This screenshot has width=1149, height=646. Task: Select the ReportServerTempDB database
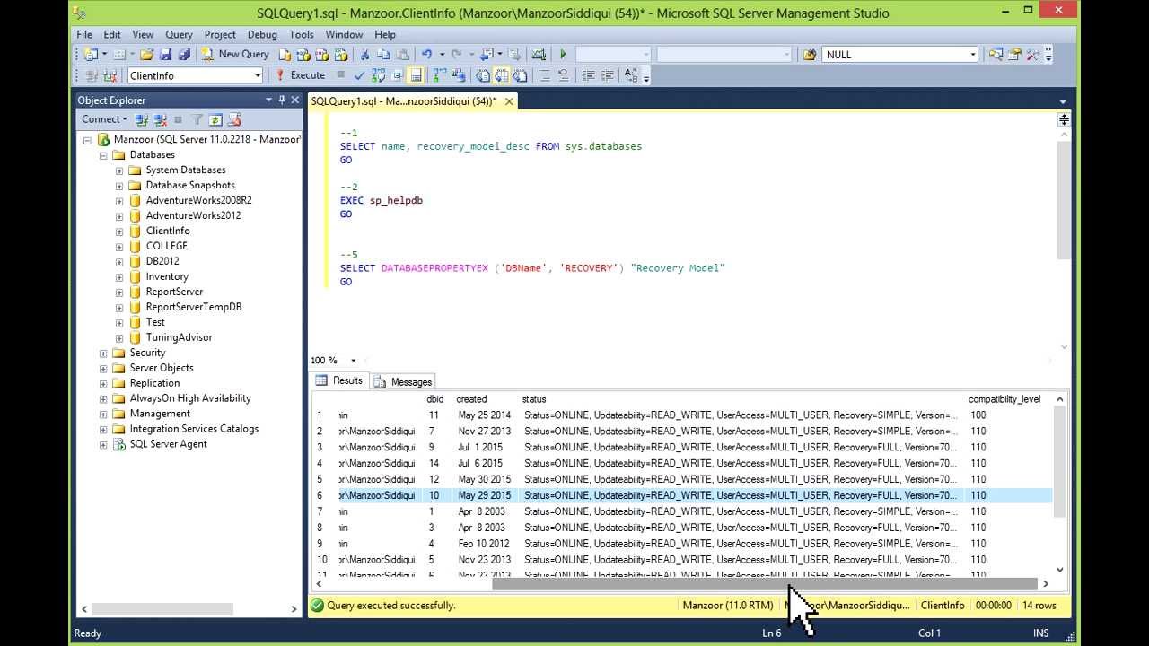click(x=194, y=307)
